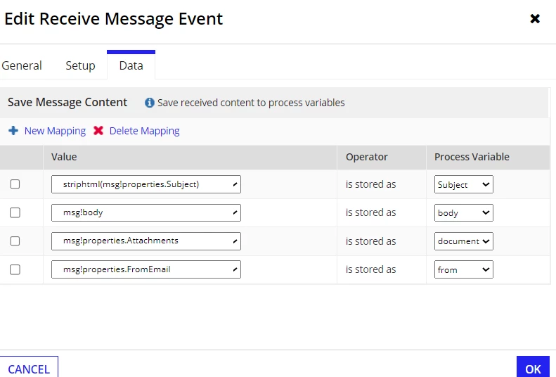This screenshot has width=556, height=377.
Task: Click the red X icon for Delete Mapping
Action: click(x=98, y=131)
